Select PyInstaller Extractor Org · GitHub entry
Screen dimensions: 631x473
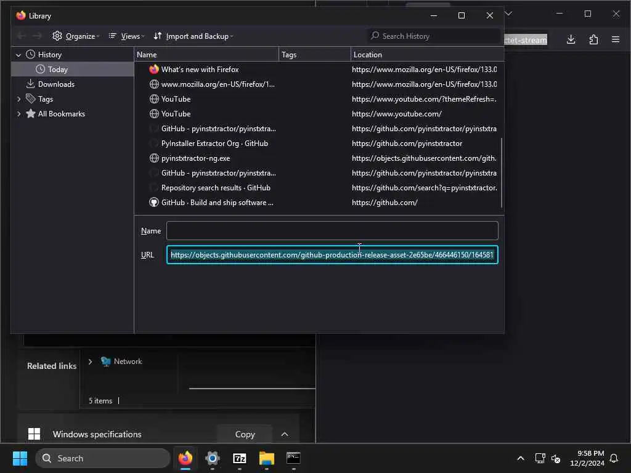pos(318,144)
